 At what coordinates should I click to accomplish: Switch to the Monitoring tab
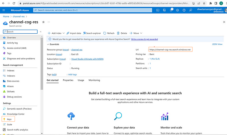(x=94, y=80)
